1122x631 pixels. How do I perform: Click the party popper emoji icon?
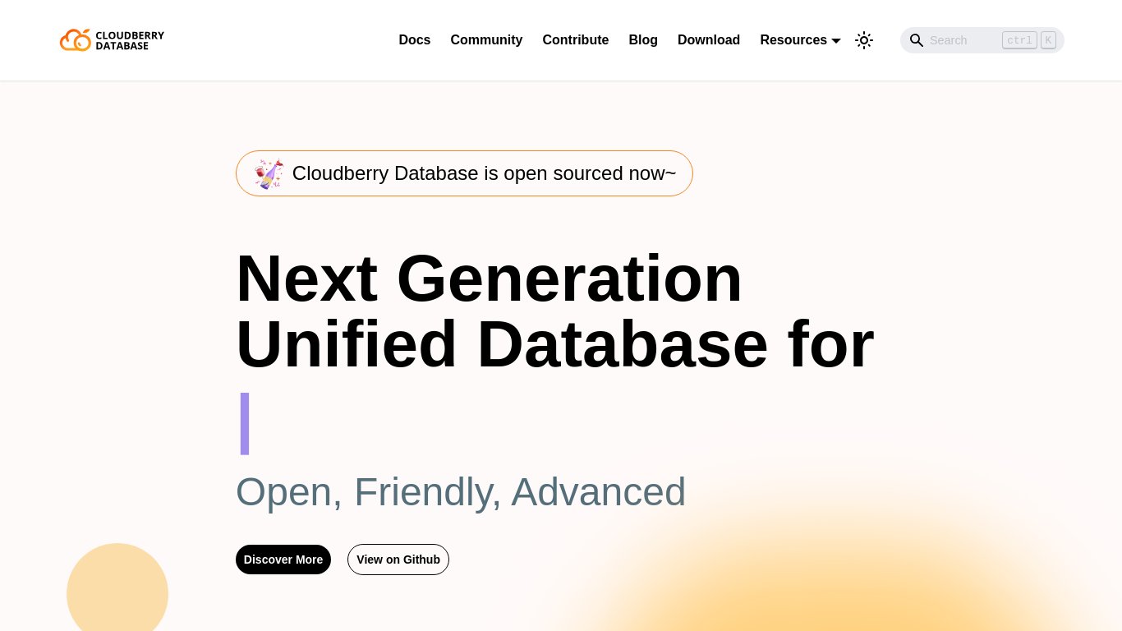269,174
